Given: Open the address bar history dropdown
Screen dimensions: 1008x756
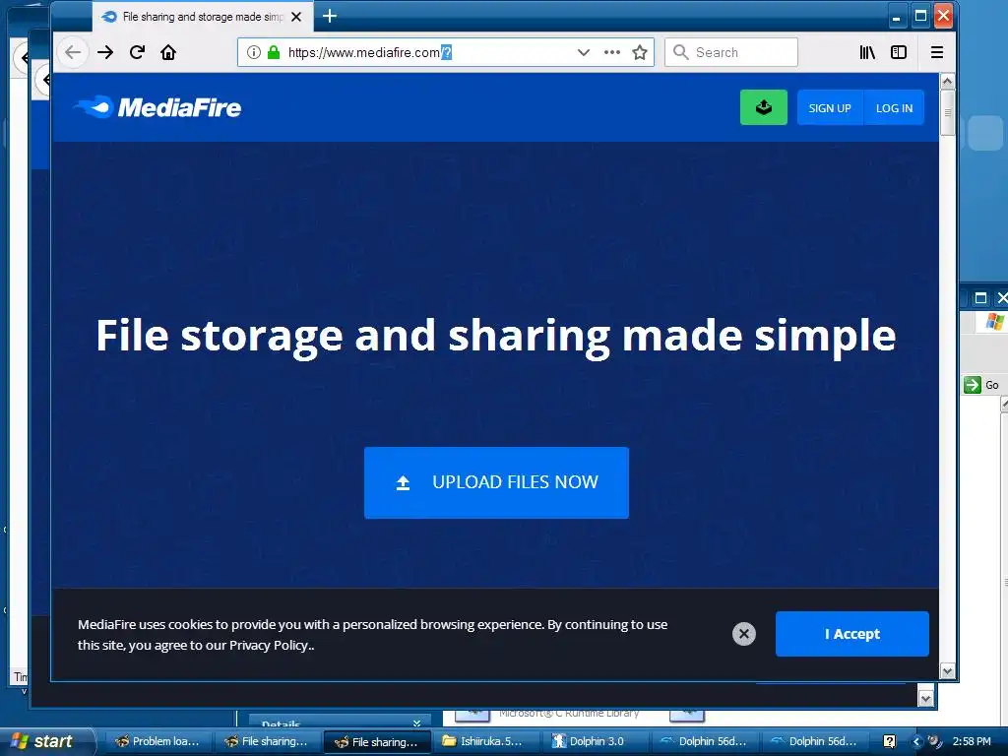Looking at the screenshot, I should click(x=583, y=52).
